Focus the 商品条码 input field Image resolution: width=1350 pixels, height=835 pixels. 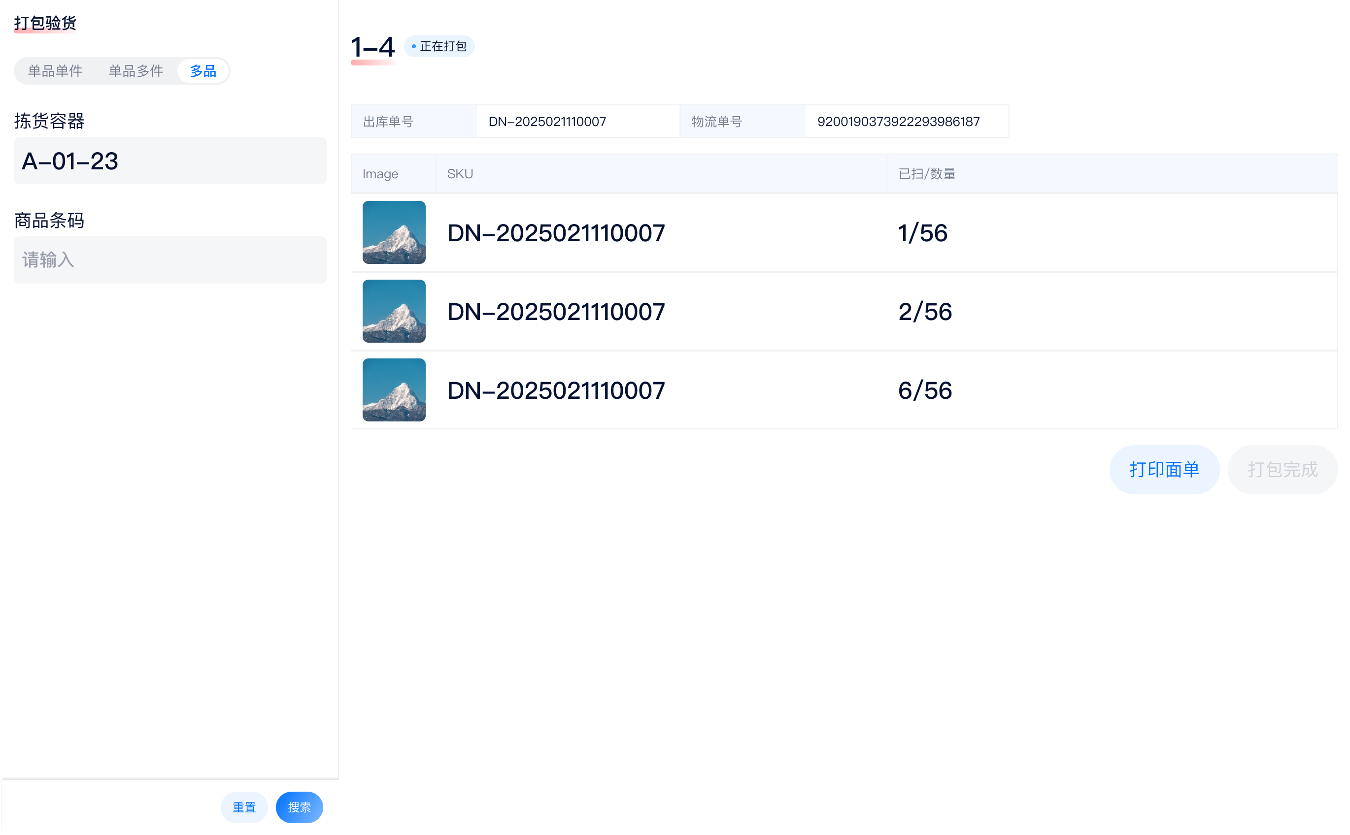click(x=170, y=260)
